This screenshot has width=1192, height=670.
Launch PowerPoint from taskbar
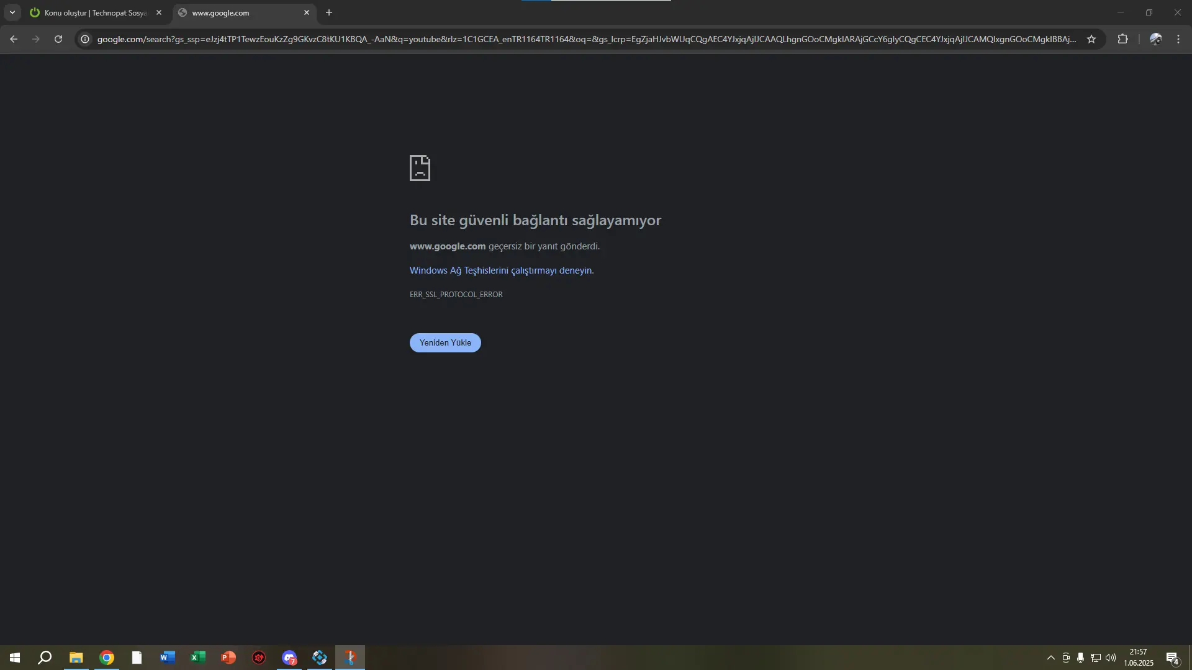[228, 658]
